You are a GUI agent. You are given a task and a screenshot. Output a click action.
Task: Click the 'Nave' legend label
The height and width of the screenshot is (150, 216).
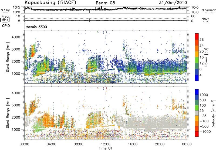click(x=205, y=19)
